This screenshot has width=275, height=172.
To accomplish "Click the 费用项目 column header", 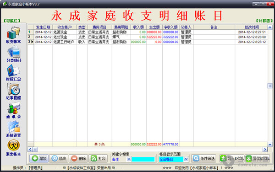I will coord(99,27).
